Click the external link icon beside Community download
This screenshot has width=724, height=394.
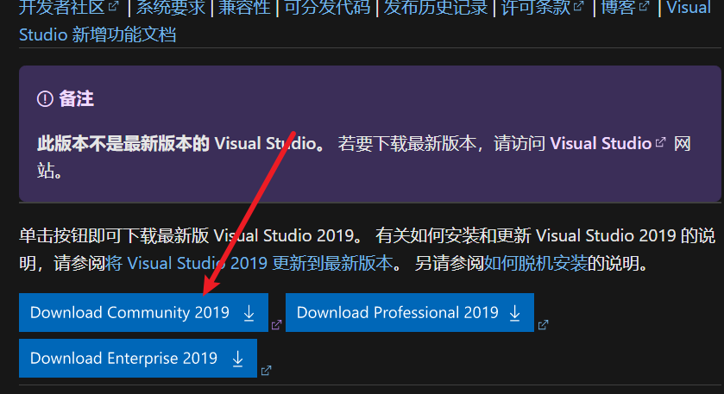click(x=277, y=325)
